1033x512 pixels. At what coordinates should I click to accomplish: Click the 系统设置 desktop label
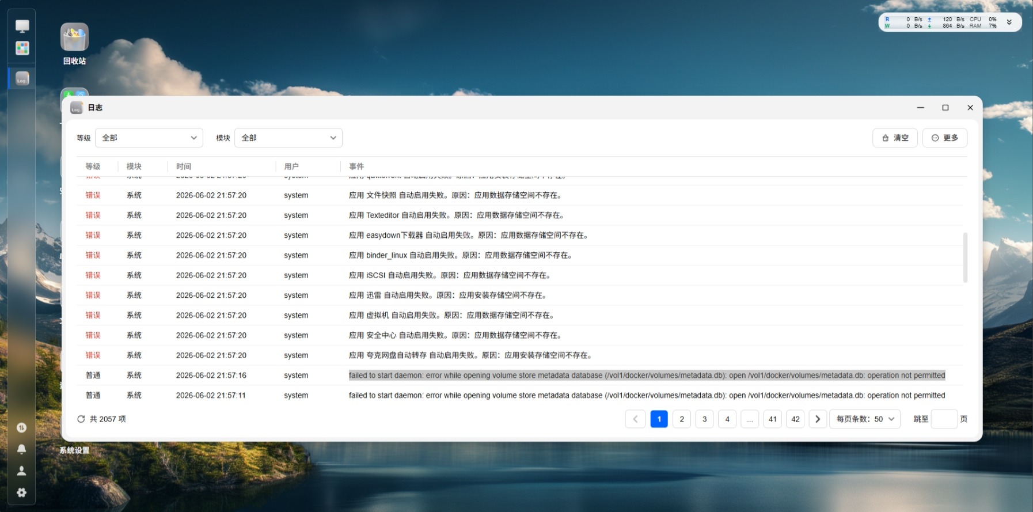pyautogui.click(x=74, y=450)
